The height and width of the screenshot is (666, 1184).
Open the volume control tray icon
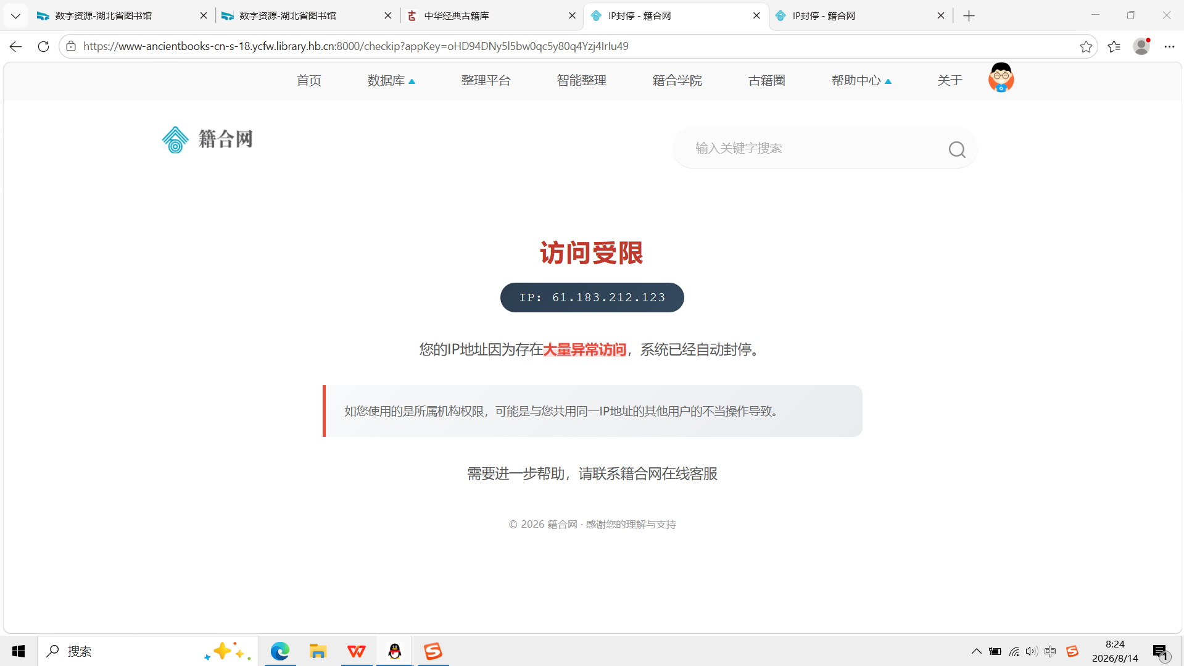tap(1032, 651)
